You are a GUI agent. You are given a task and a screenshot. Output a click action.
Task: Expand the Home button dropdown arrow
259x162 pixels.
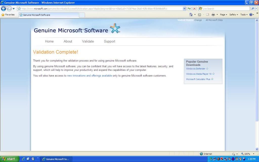pyautogui.click(x=195, y=14)
